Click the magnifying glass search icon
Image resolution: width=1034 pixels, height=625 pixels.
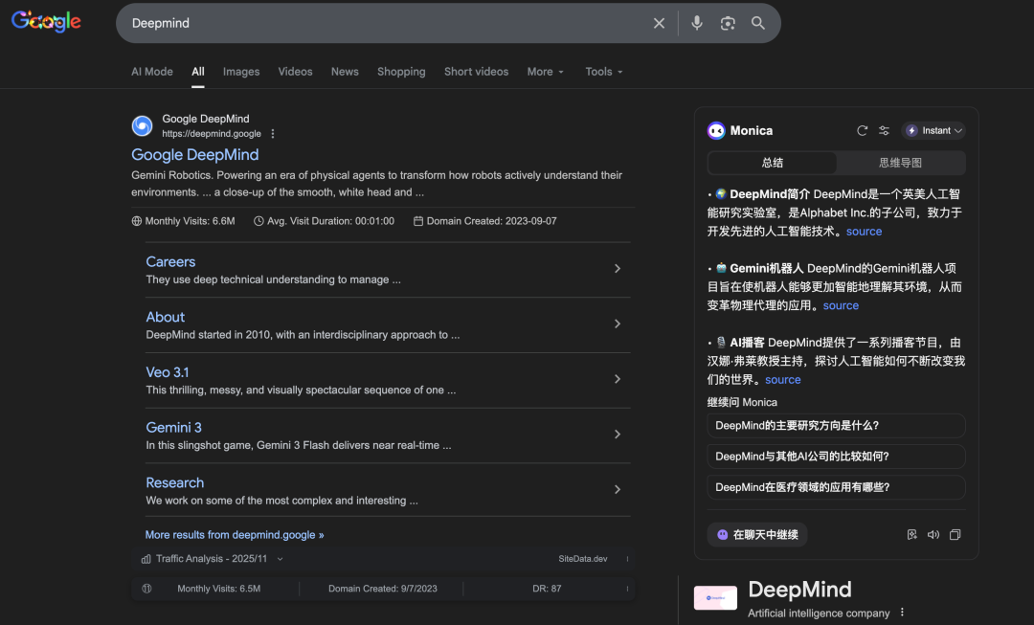pyautogui.click(x=758, y=23)
